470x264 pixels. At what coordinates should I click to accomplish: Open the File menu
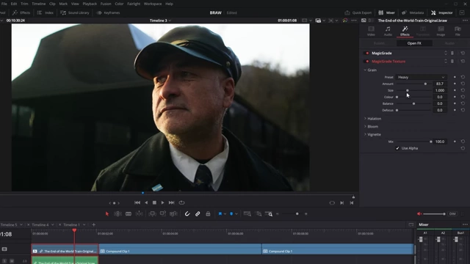(4, 4)
